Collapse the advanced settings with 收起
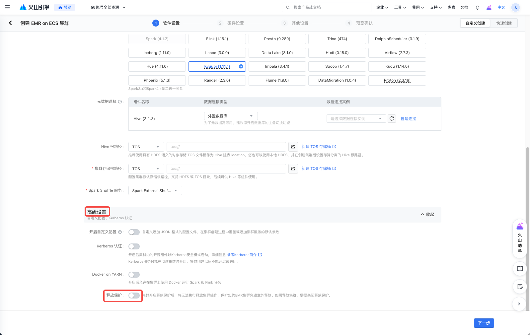This screenshot has width=530, height=335. tap(427, 215)
